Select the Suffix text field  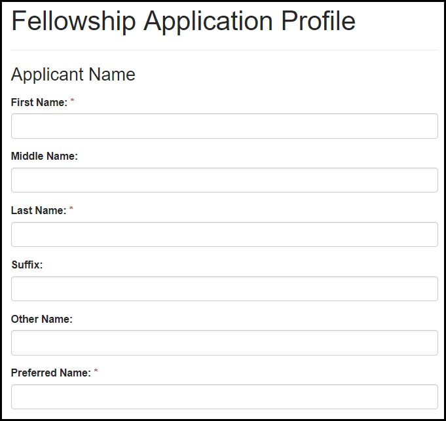coord(224,289)
